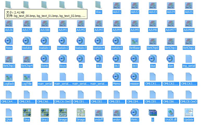Select the AdvI6 file label
Screen dimensions: 201x126
click(x=9, y=30)
